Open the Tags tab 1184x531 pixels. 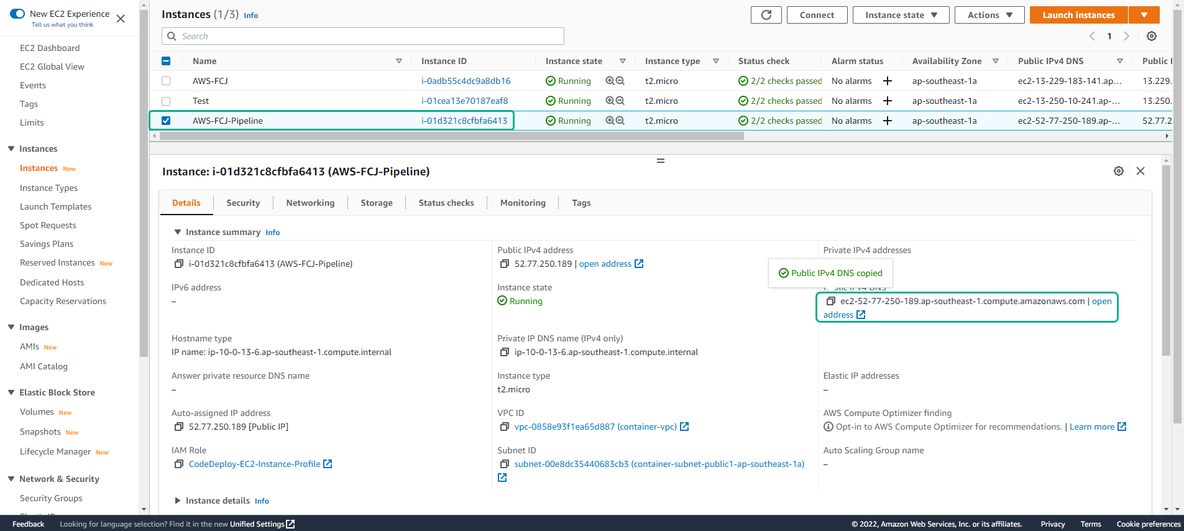tap(581, 203)
